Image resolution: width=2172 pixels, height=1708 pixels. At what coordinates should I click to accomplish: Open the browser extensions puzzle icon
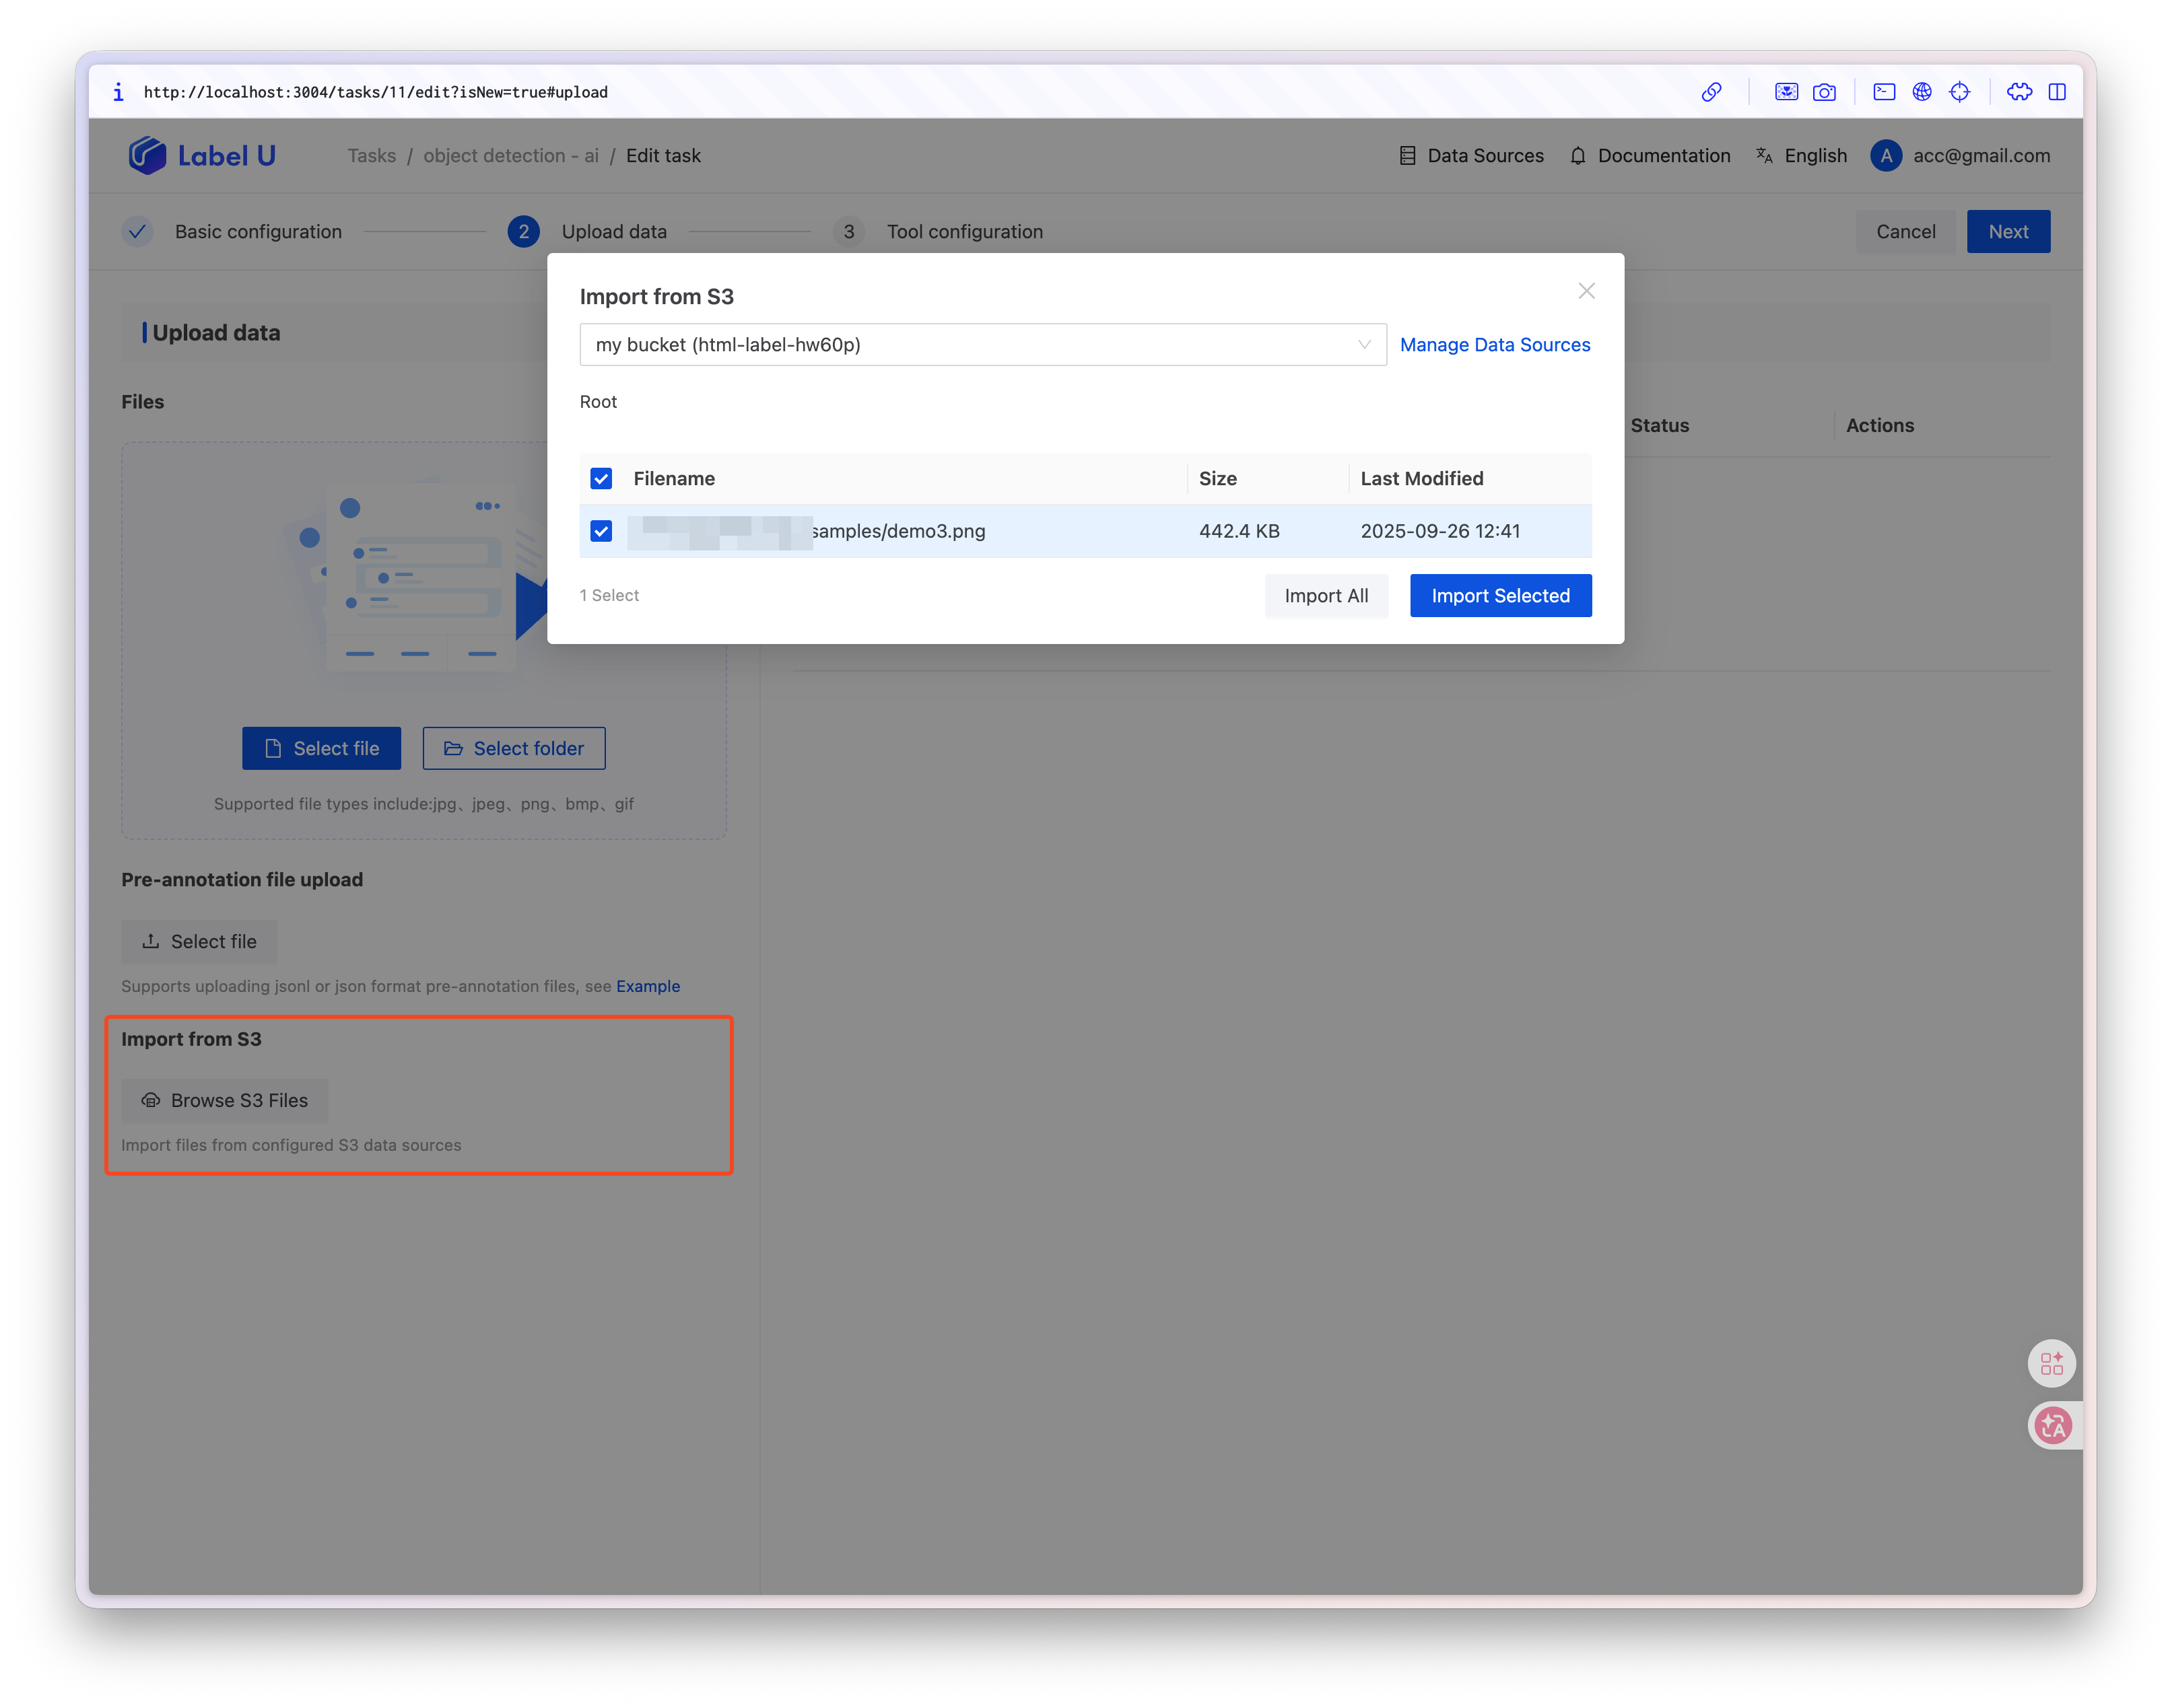click(2019, 92)
